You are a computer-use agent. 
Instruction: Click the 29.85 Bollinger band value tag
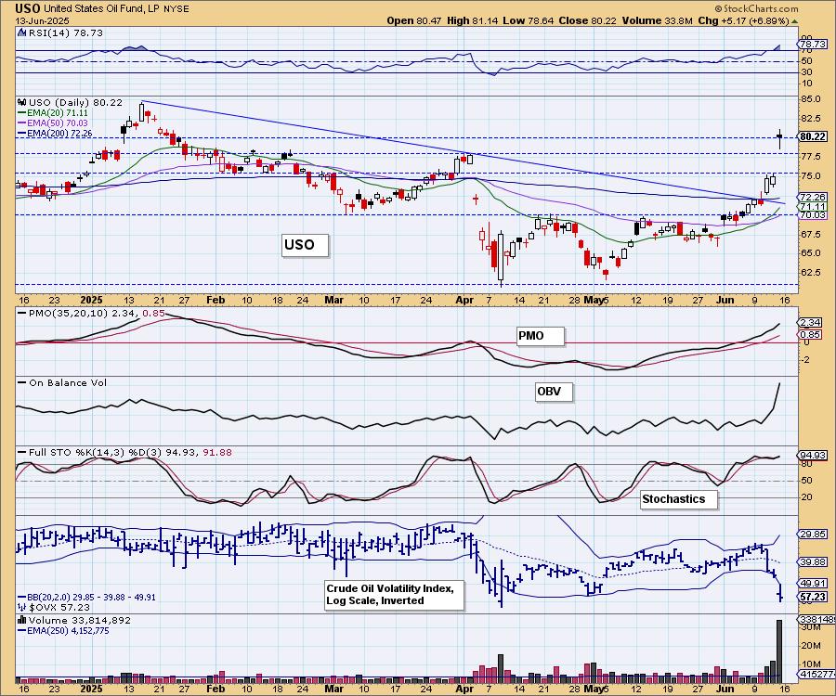813,535
